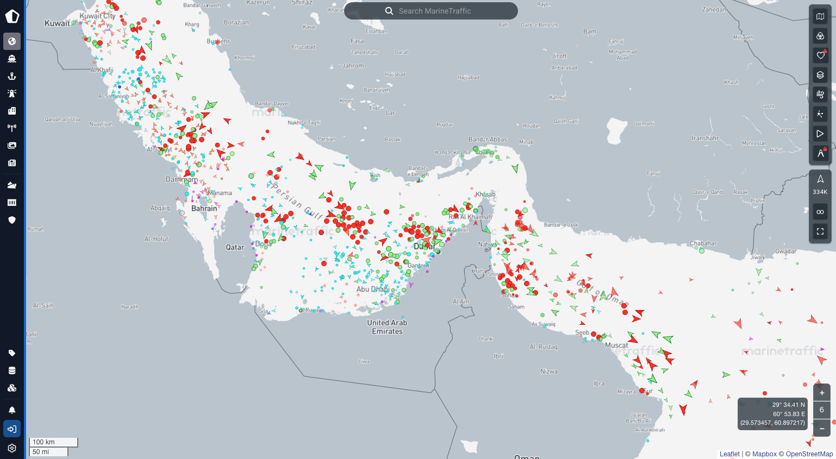Zoom in with the plus button
Viewport: 836px width, 459px height.
coord(822,393)
